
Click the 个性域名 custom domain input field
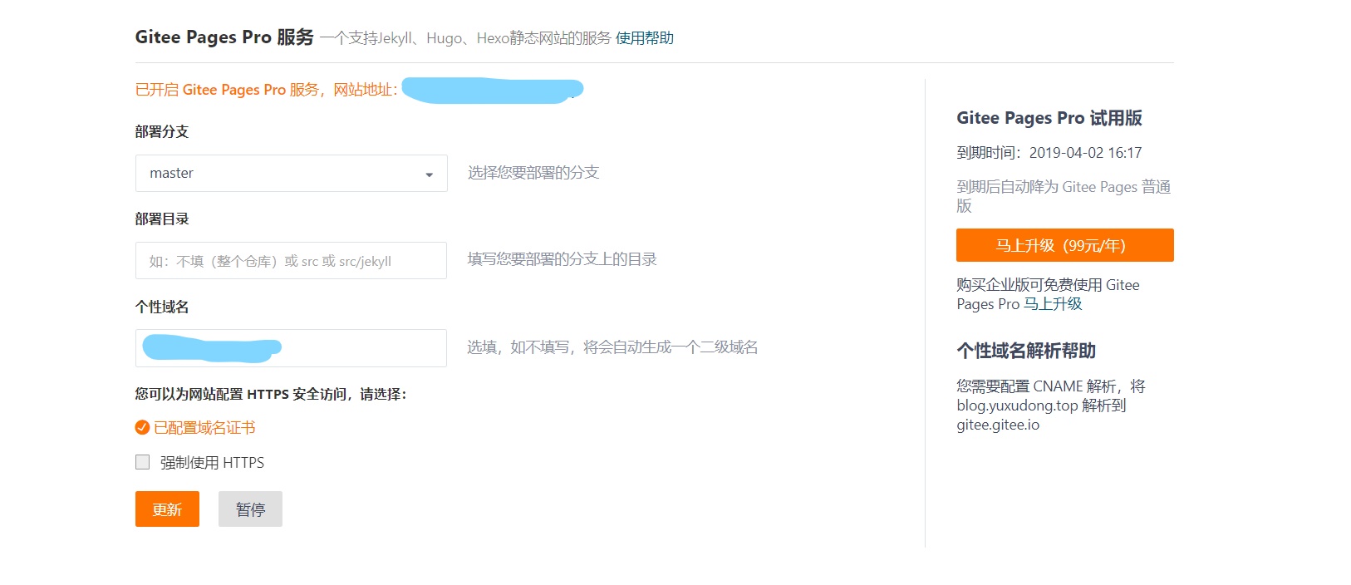click(291, 348)
